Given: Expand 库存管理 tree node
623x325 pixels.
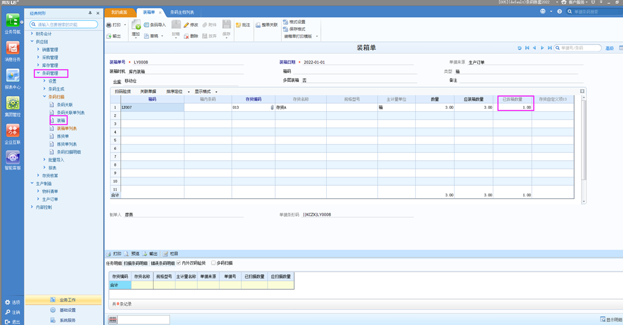Looking at the screenshot, I should click(x=38, y=65).
